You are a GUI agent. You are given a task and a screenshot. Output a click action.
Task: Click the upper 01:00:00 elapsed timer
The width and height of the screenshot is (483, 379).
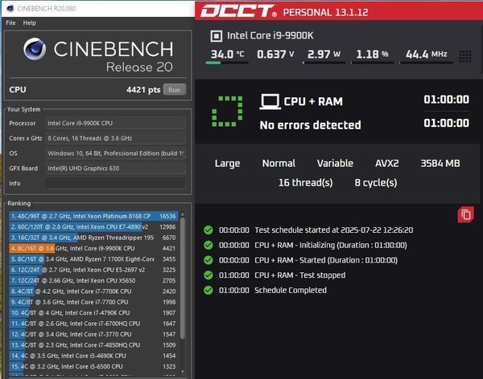pos(446,100)
